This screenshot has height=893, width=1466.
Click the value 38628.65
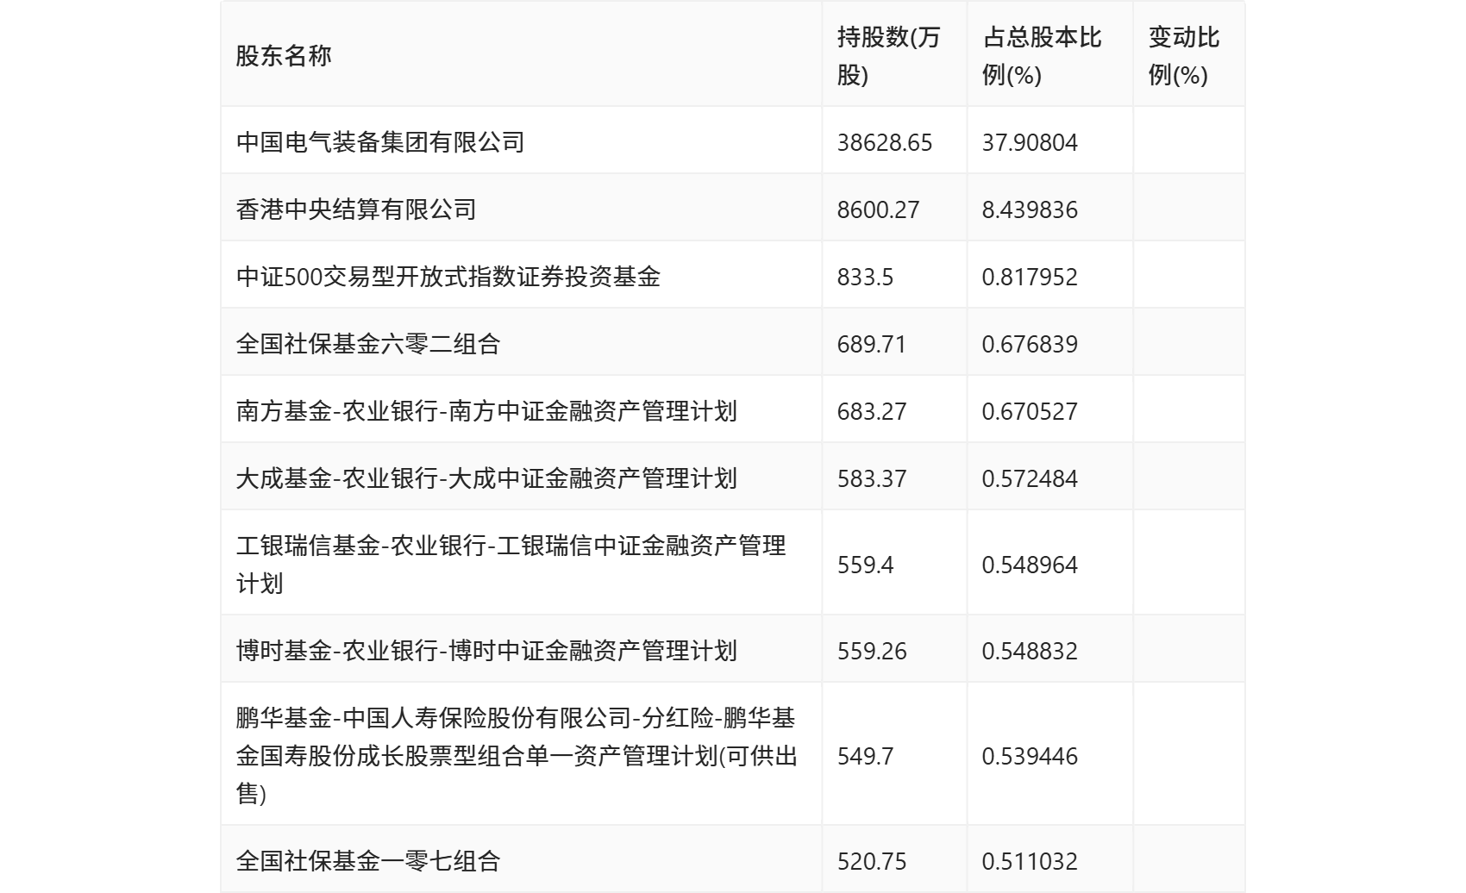885,142
